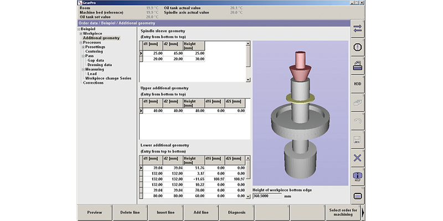This screenshot has height=221, width=443.
Task: Click lower geometry table scroll-down arrow
Action: [x=248, y=197]
